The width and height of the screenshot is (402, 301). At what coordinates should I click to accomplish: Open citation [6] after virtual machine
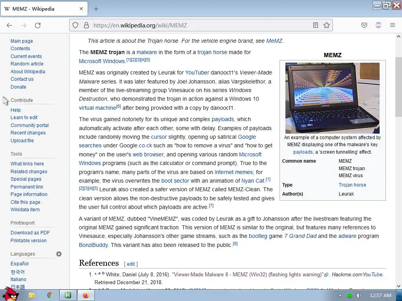119,107
